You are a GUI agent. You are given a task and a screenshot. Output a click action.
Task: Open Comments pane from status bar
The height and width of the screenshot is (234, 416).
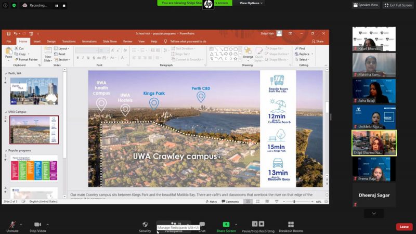click(x=230, y=202)
